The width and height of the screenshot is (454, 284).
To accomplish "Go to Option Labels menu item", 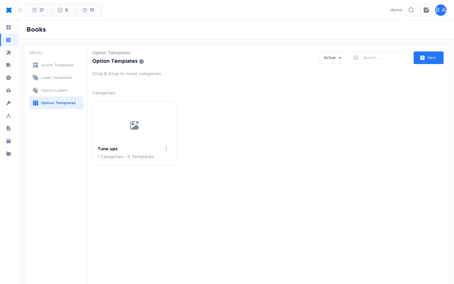I will tap(56, 90).
